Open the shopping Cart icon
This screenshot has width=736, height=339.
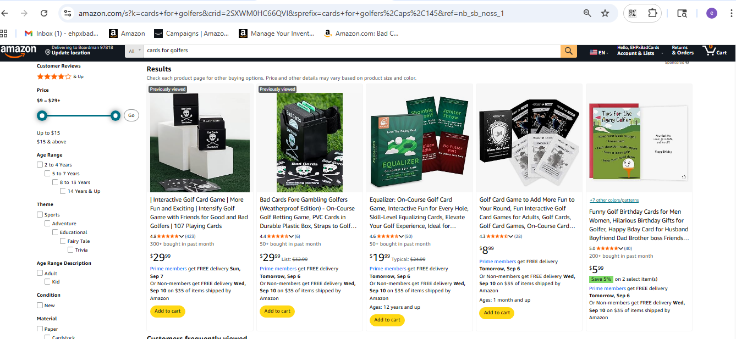tap(715, 51)
